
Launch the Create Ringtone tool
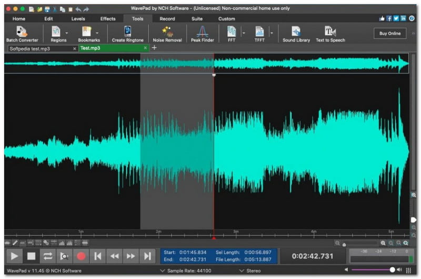[x=127, y=34]
